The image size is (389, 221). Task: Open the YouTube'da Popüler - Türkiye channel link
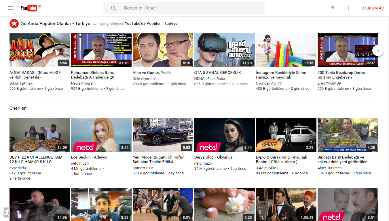pyautogui.click(x=151, y=24)
